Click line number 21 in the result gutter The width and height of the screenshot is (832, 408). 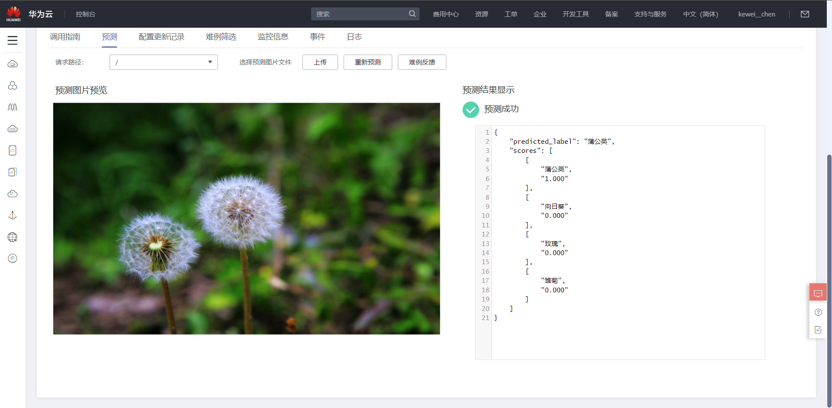[485, 318]
